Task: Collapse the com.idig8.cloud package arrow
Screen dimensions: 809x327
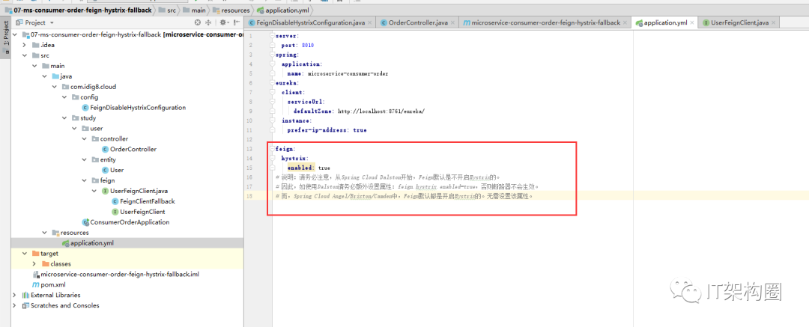Action: tap(54, 87)
